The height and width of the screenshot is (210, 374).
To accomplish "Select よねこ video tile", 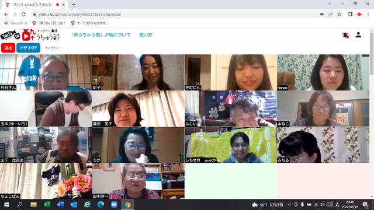I will [323, 108].
